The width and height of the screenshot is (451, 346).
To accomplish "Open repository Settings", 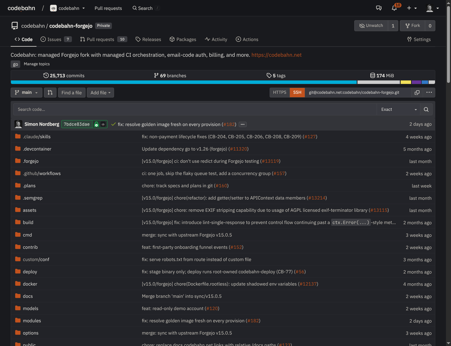I will (x=419, y=39).
